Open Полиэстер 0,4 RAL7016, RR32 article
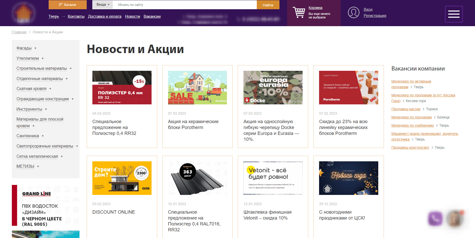 [x=194, y=221]
